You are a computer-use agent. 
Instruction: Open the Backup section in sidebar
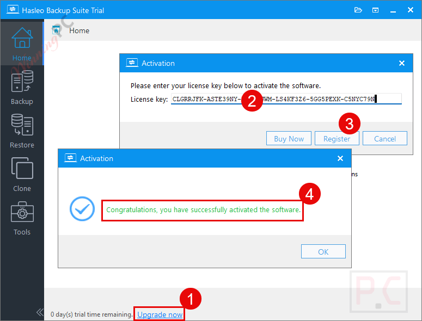[22, 88]
